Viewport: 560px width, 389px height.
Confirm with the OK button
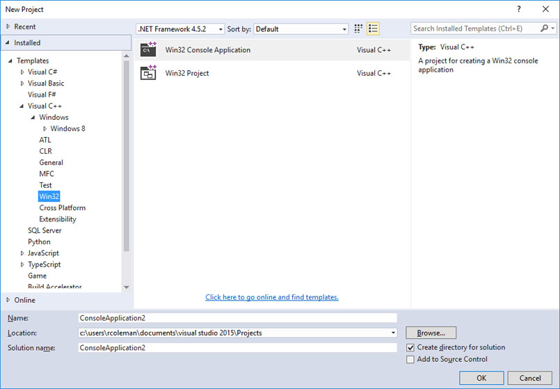click(x=481, y=378)
